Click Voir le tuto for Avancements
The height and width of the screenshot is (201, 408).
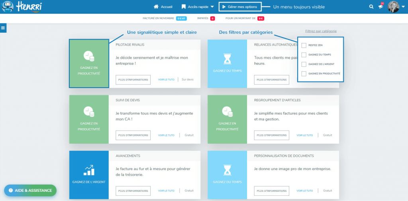pos(166,191)
